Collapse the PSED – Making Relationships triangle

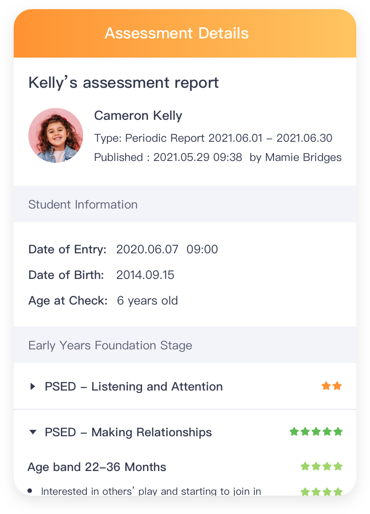tap(32, 432)
